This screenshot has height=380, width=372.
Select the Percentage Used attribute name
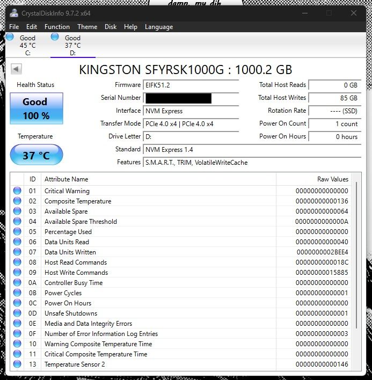coord(68,232)
